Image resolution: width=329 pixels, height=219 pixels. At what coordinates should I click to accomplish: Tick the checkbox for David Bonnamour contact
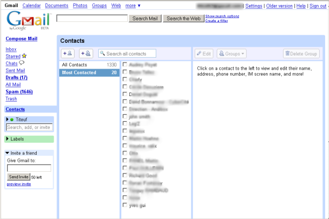[125, 102]
